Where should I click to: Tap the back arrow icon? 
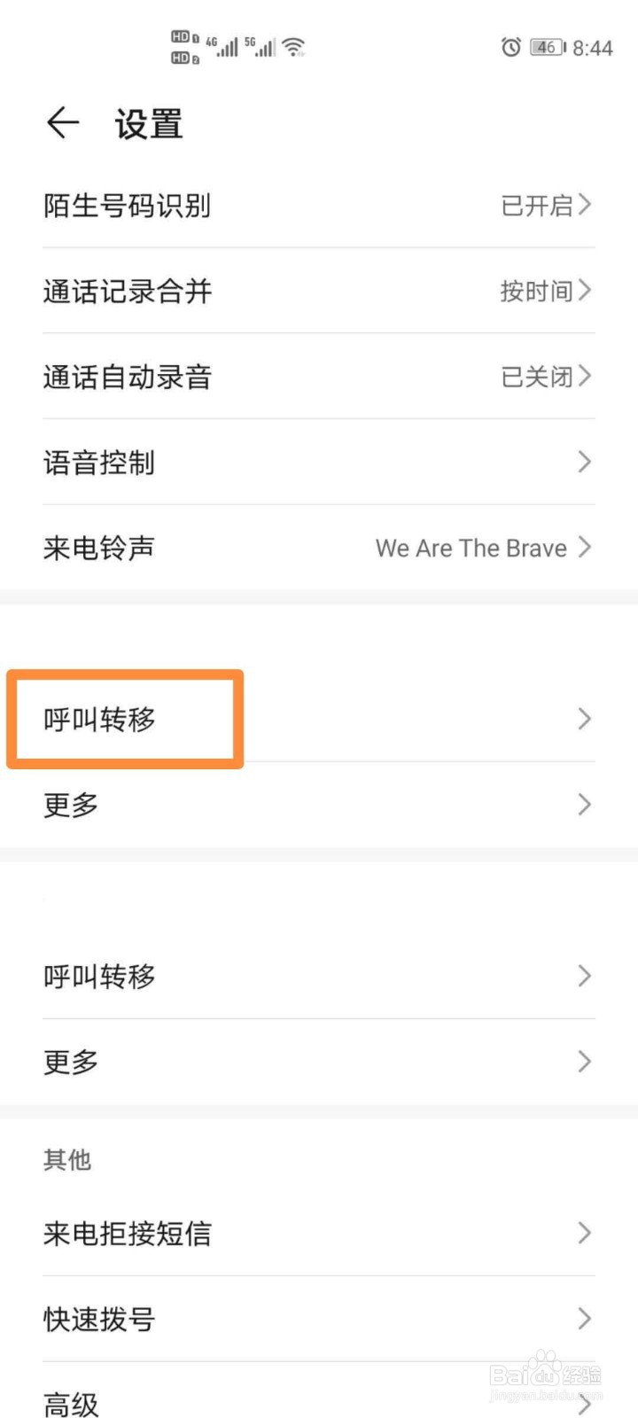(63, 123)
